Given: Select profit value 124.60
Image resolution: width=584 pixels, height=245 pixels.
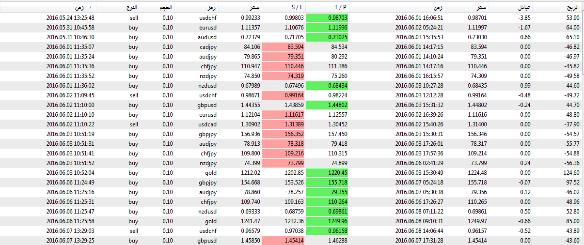Looking at the screenshot, I should point(571,173).
